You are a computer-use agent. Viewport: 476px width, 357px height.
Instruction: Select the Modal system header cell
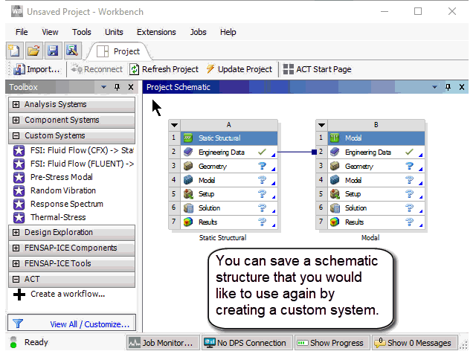[376, 138]
